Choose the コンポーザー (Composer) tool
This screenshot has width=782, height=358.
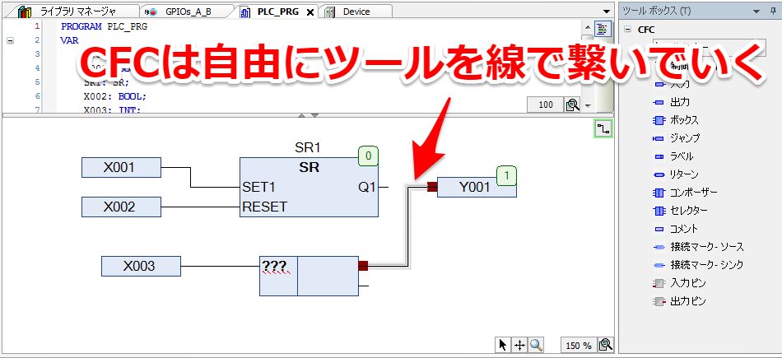pyautogui.click(x=693, y=192)
